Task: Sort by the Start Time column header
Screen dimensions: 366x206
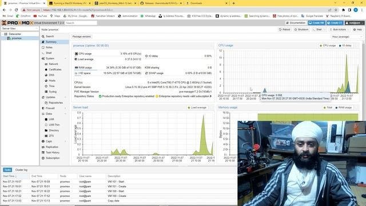Action: pos(15,176)
